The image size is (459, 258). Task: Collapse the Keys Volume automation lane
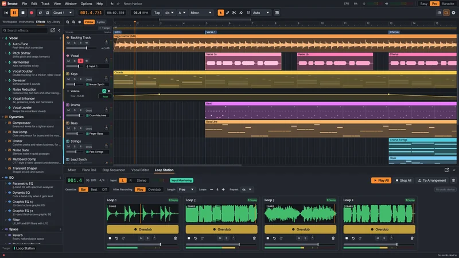[68, 91]
